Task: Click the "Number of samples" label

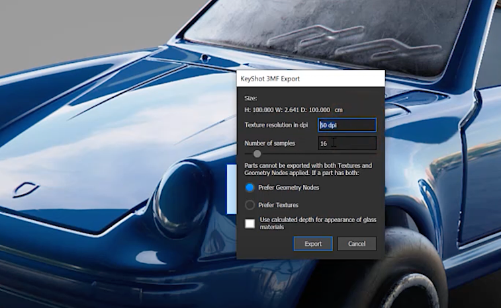Action: pyautogui.click(x=269, y=143)
